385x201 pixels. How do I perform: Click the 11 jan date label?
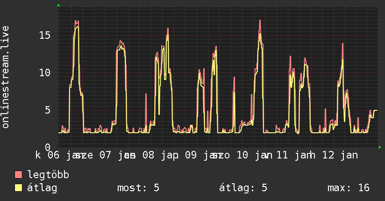click(x=294, y=155)
